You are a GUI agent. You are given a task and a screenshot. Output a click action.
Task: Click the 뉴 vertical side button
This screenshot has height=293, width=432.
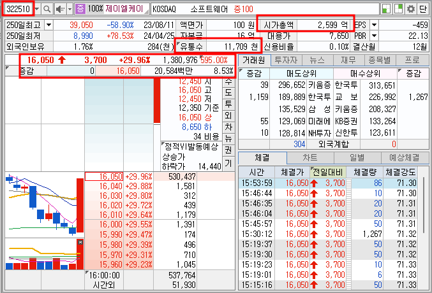[x=228, y=139]
